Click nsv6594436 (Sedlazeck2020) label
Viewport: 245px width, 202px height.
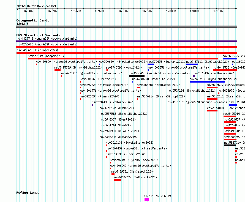click(x=113, y=102)
